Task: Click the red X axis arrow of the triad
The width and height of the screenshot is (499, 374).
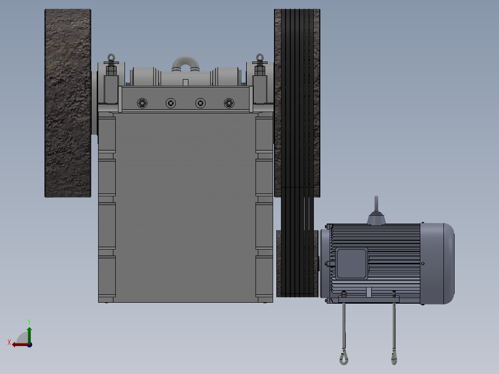Action: 20,345
